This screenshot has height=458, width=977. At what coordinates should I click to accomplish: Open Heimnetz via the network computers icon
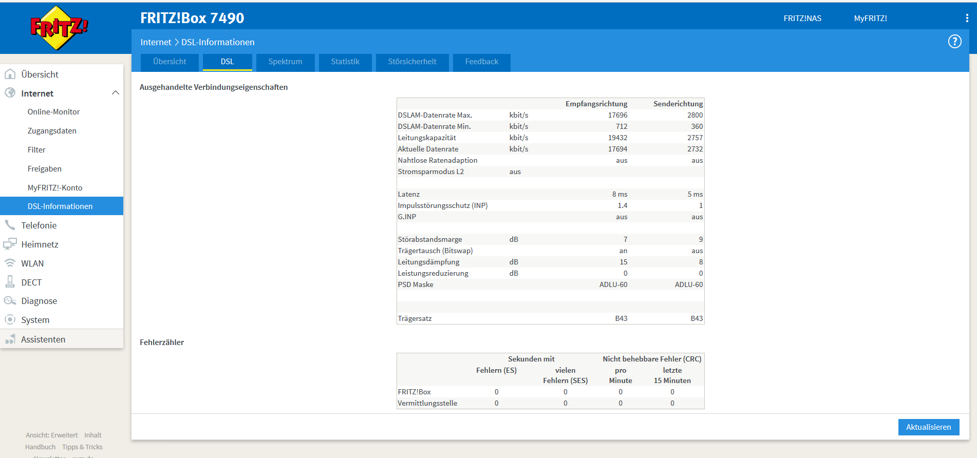point(10,244)
